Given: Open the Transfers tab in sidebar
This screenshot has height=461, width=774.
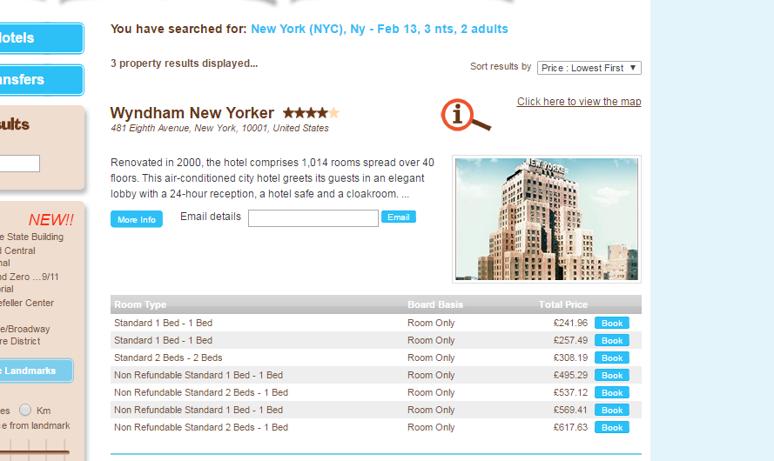Looking at the screenshot, I should (x=42, y=80).
